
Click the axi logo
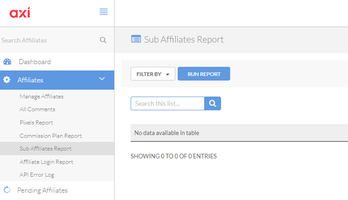(x=20, y=13)
